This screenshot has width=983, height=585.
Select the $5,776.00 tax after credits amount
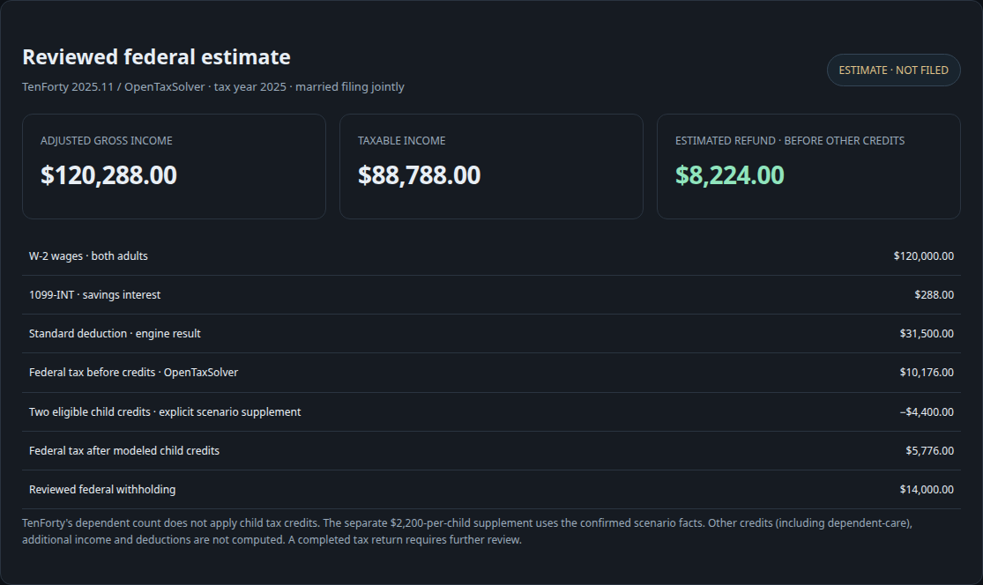click(x=930, y=451)
